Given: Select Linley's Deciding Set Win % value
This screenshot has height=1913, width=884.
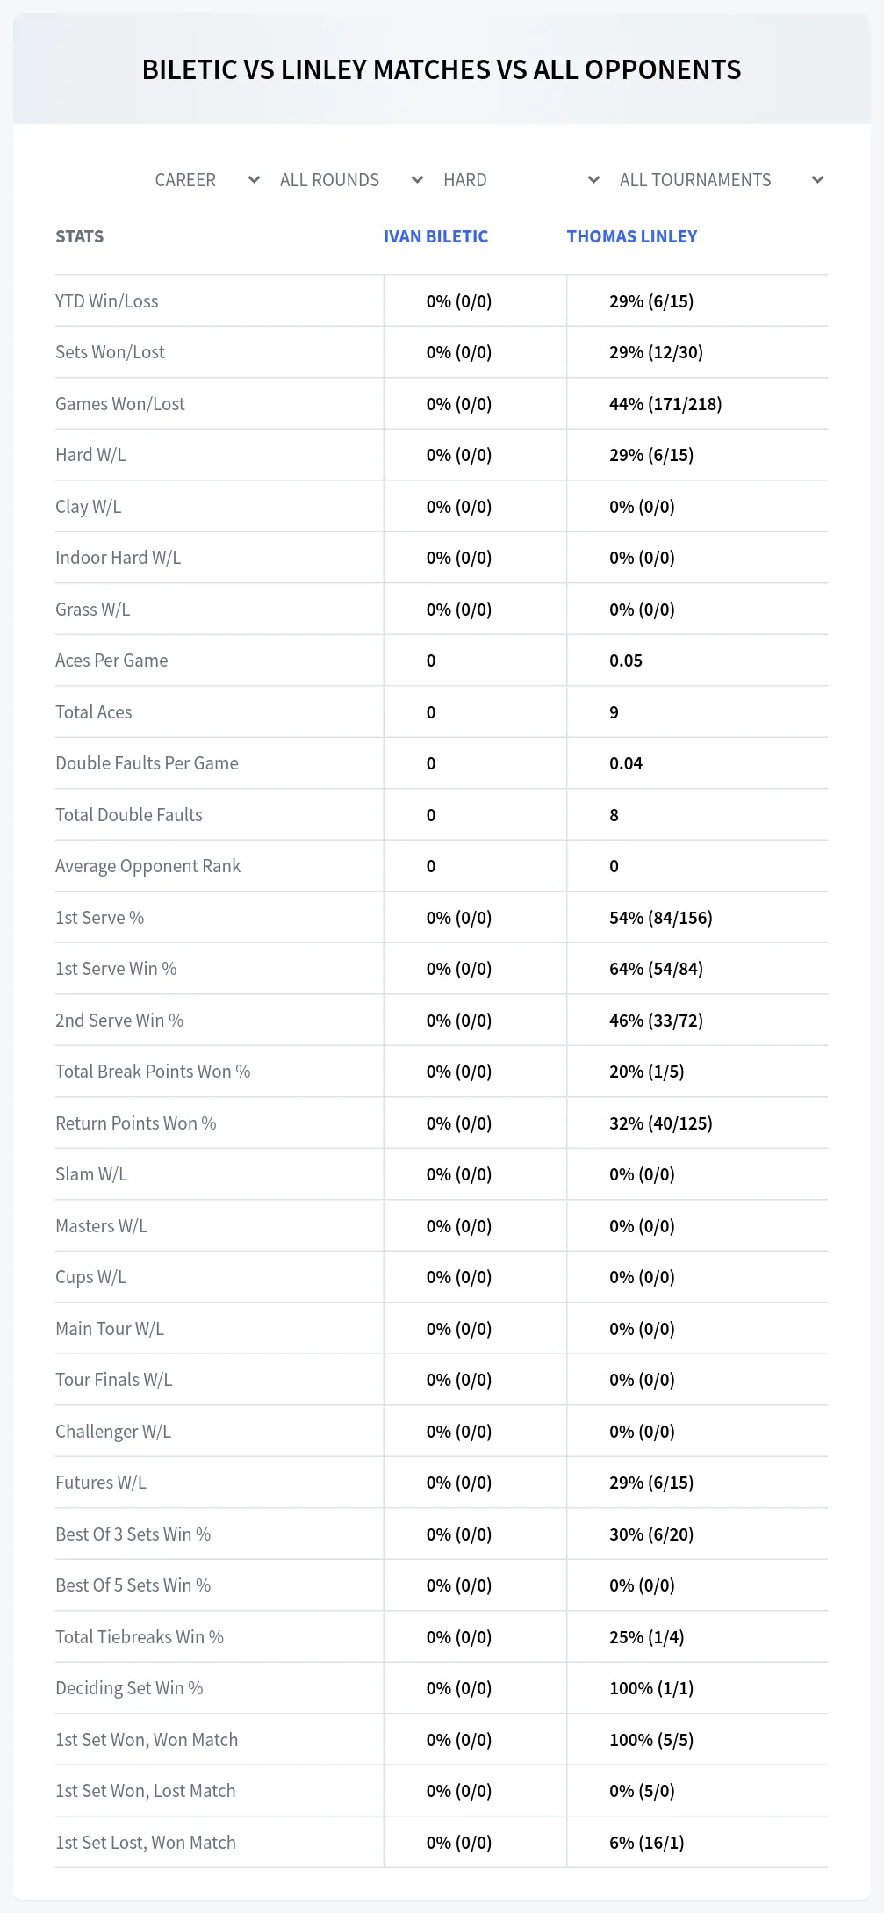Looking at the screenshot, I should [651, 1688].
